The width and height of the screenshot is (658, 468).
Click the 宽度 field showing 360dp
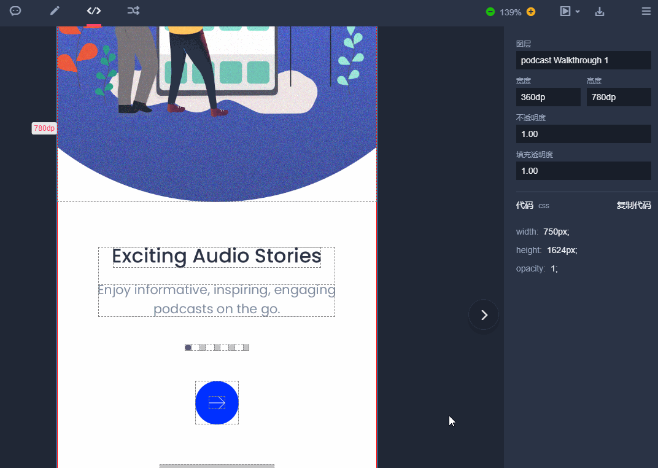click(548, 97)
